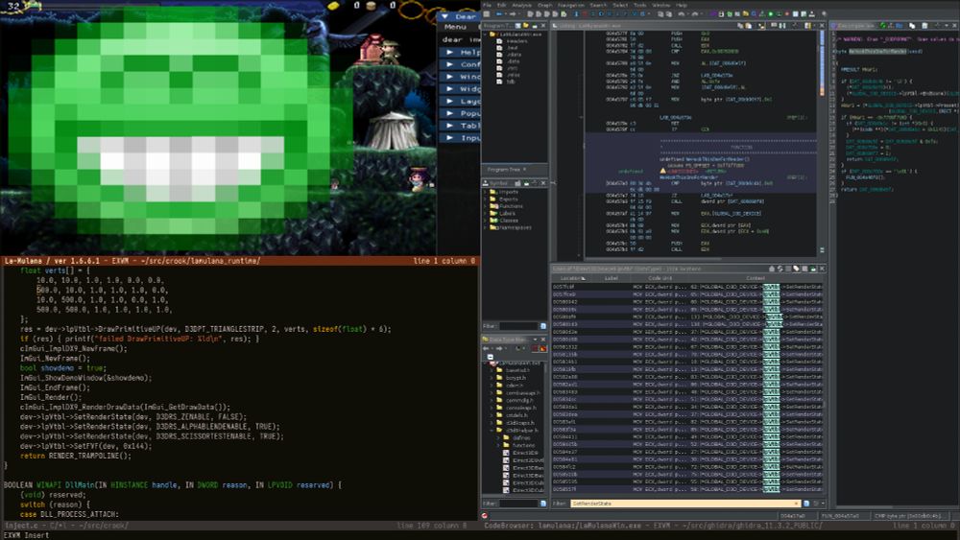Expand the Inputs header in ImGui demo
Screen dimensions: 960x540
(460, 137)
